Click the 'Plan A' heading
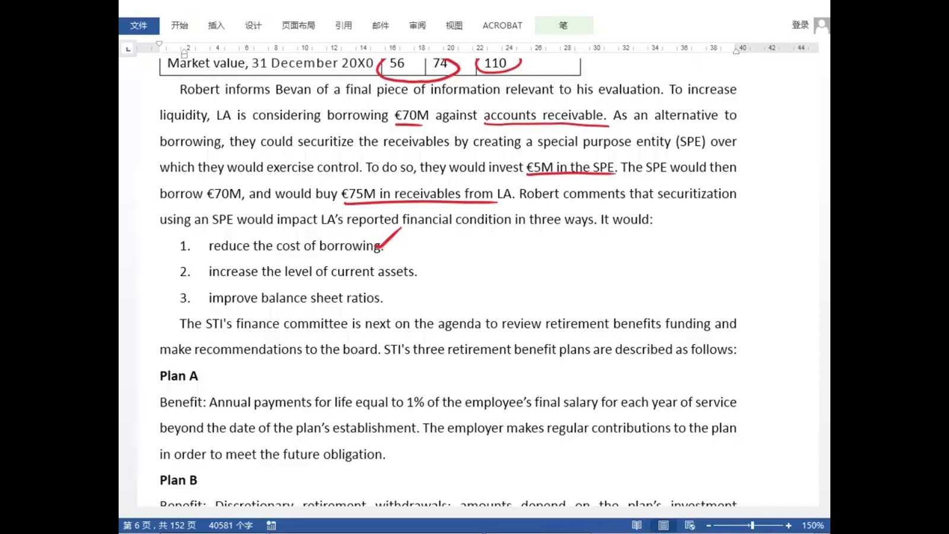 pyautogui.click(x=179, y=376)
